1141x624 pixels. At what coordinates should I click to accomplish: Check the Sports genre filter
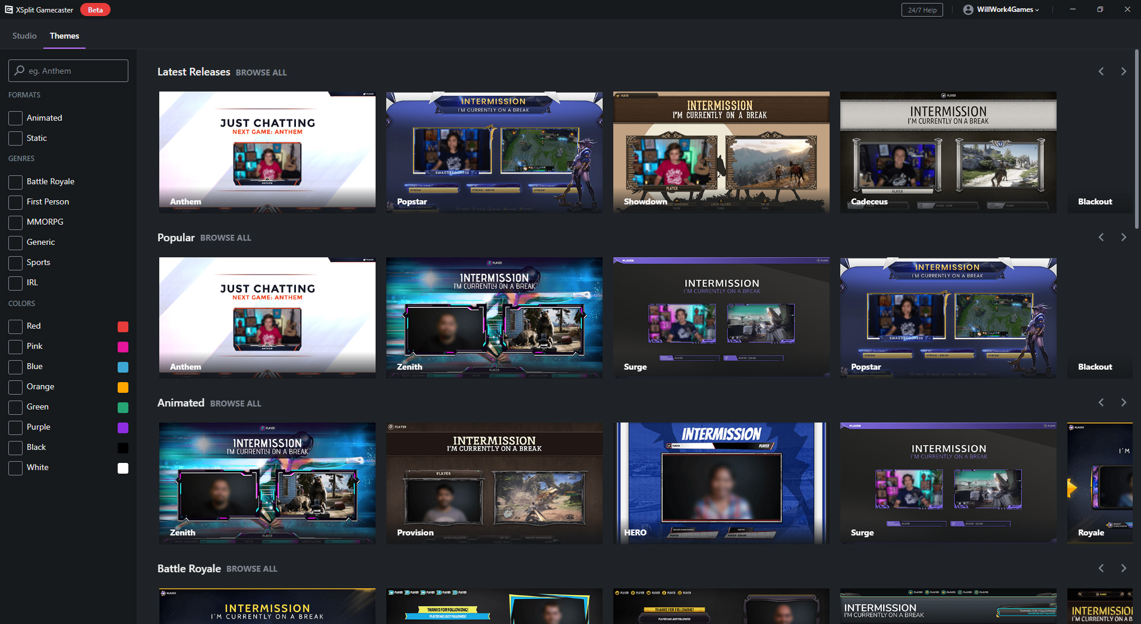point(15,263)
